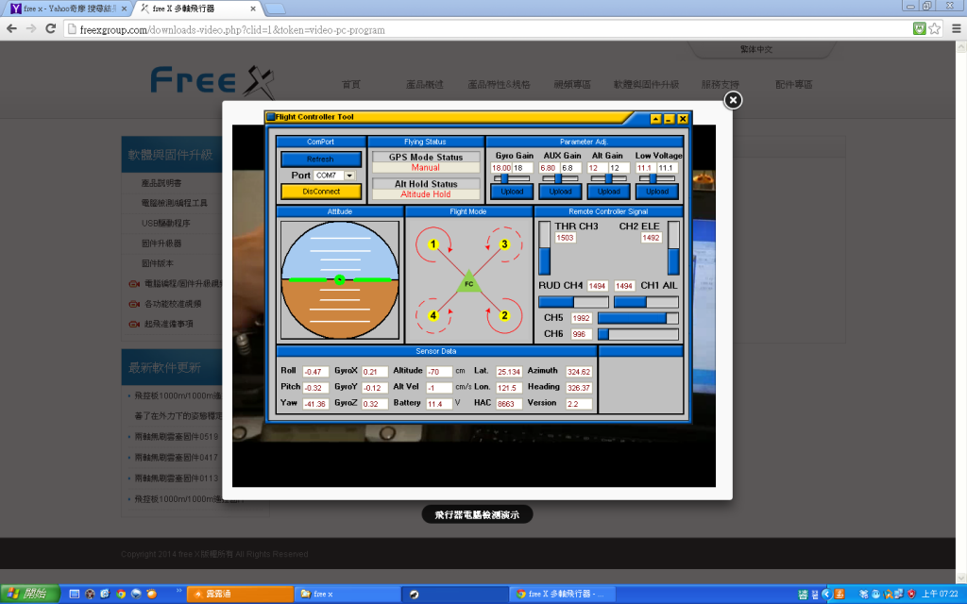The height and width of the screenshot is (604, 967).
Task: Open the green extension icon beside the star
Action: tap(920, 28)
